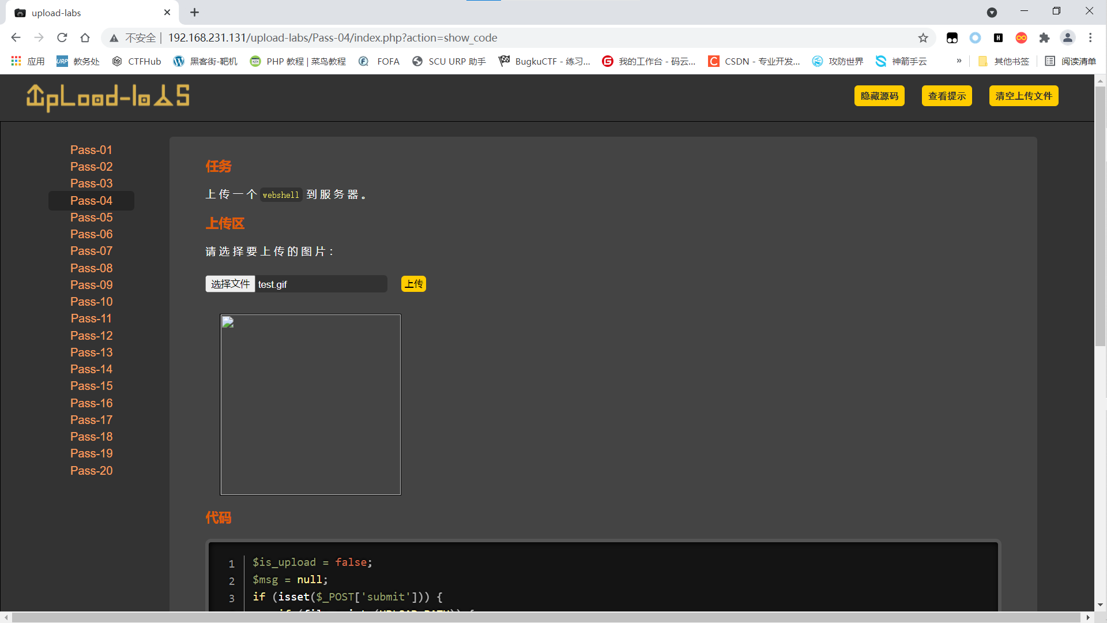Go to Pass-10

pos(91,302)
